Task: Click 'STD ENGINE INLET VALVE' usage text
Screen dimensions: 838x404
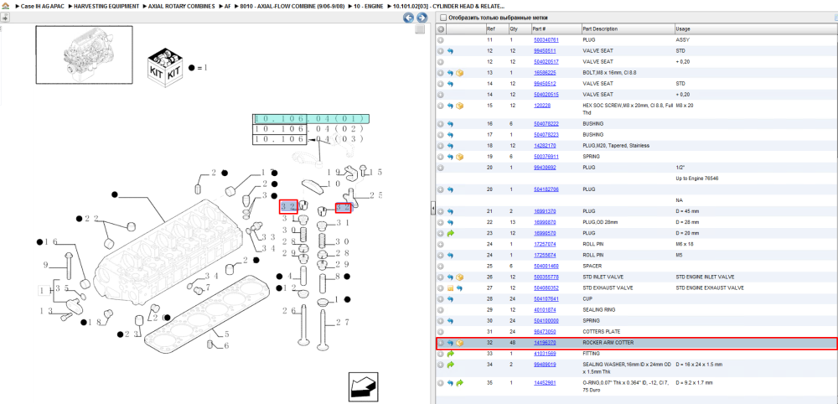Action: 705,277
